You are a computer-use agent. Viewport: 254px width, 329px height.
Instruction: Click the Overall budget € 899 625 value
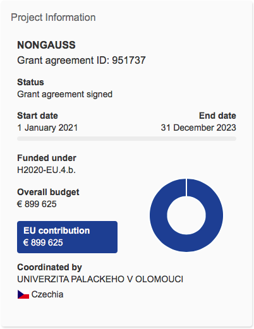click(37, 204)
